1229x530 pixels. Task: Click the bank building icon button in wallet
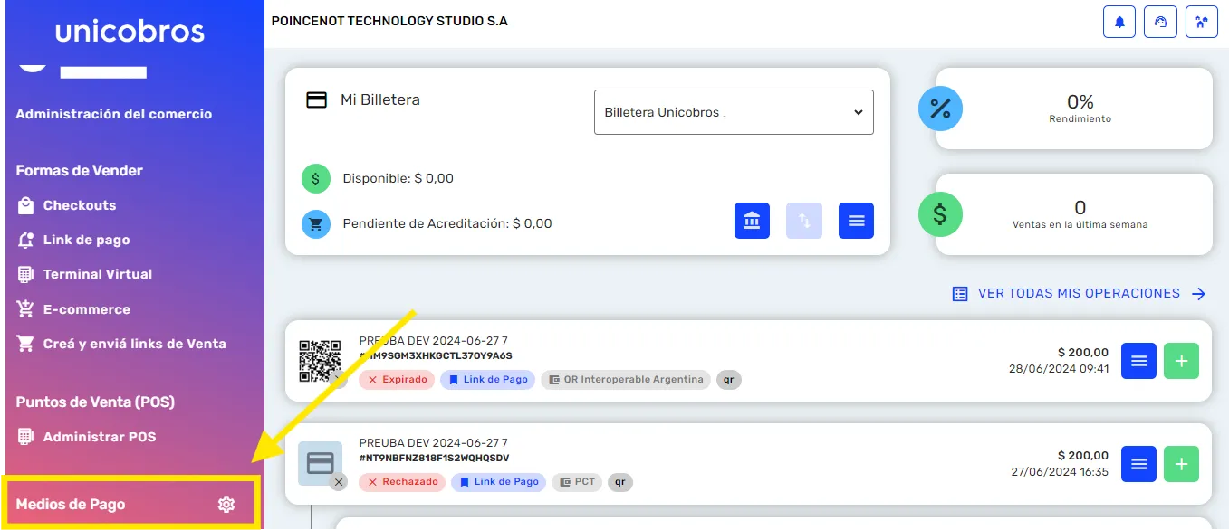coord(752,221)
